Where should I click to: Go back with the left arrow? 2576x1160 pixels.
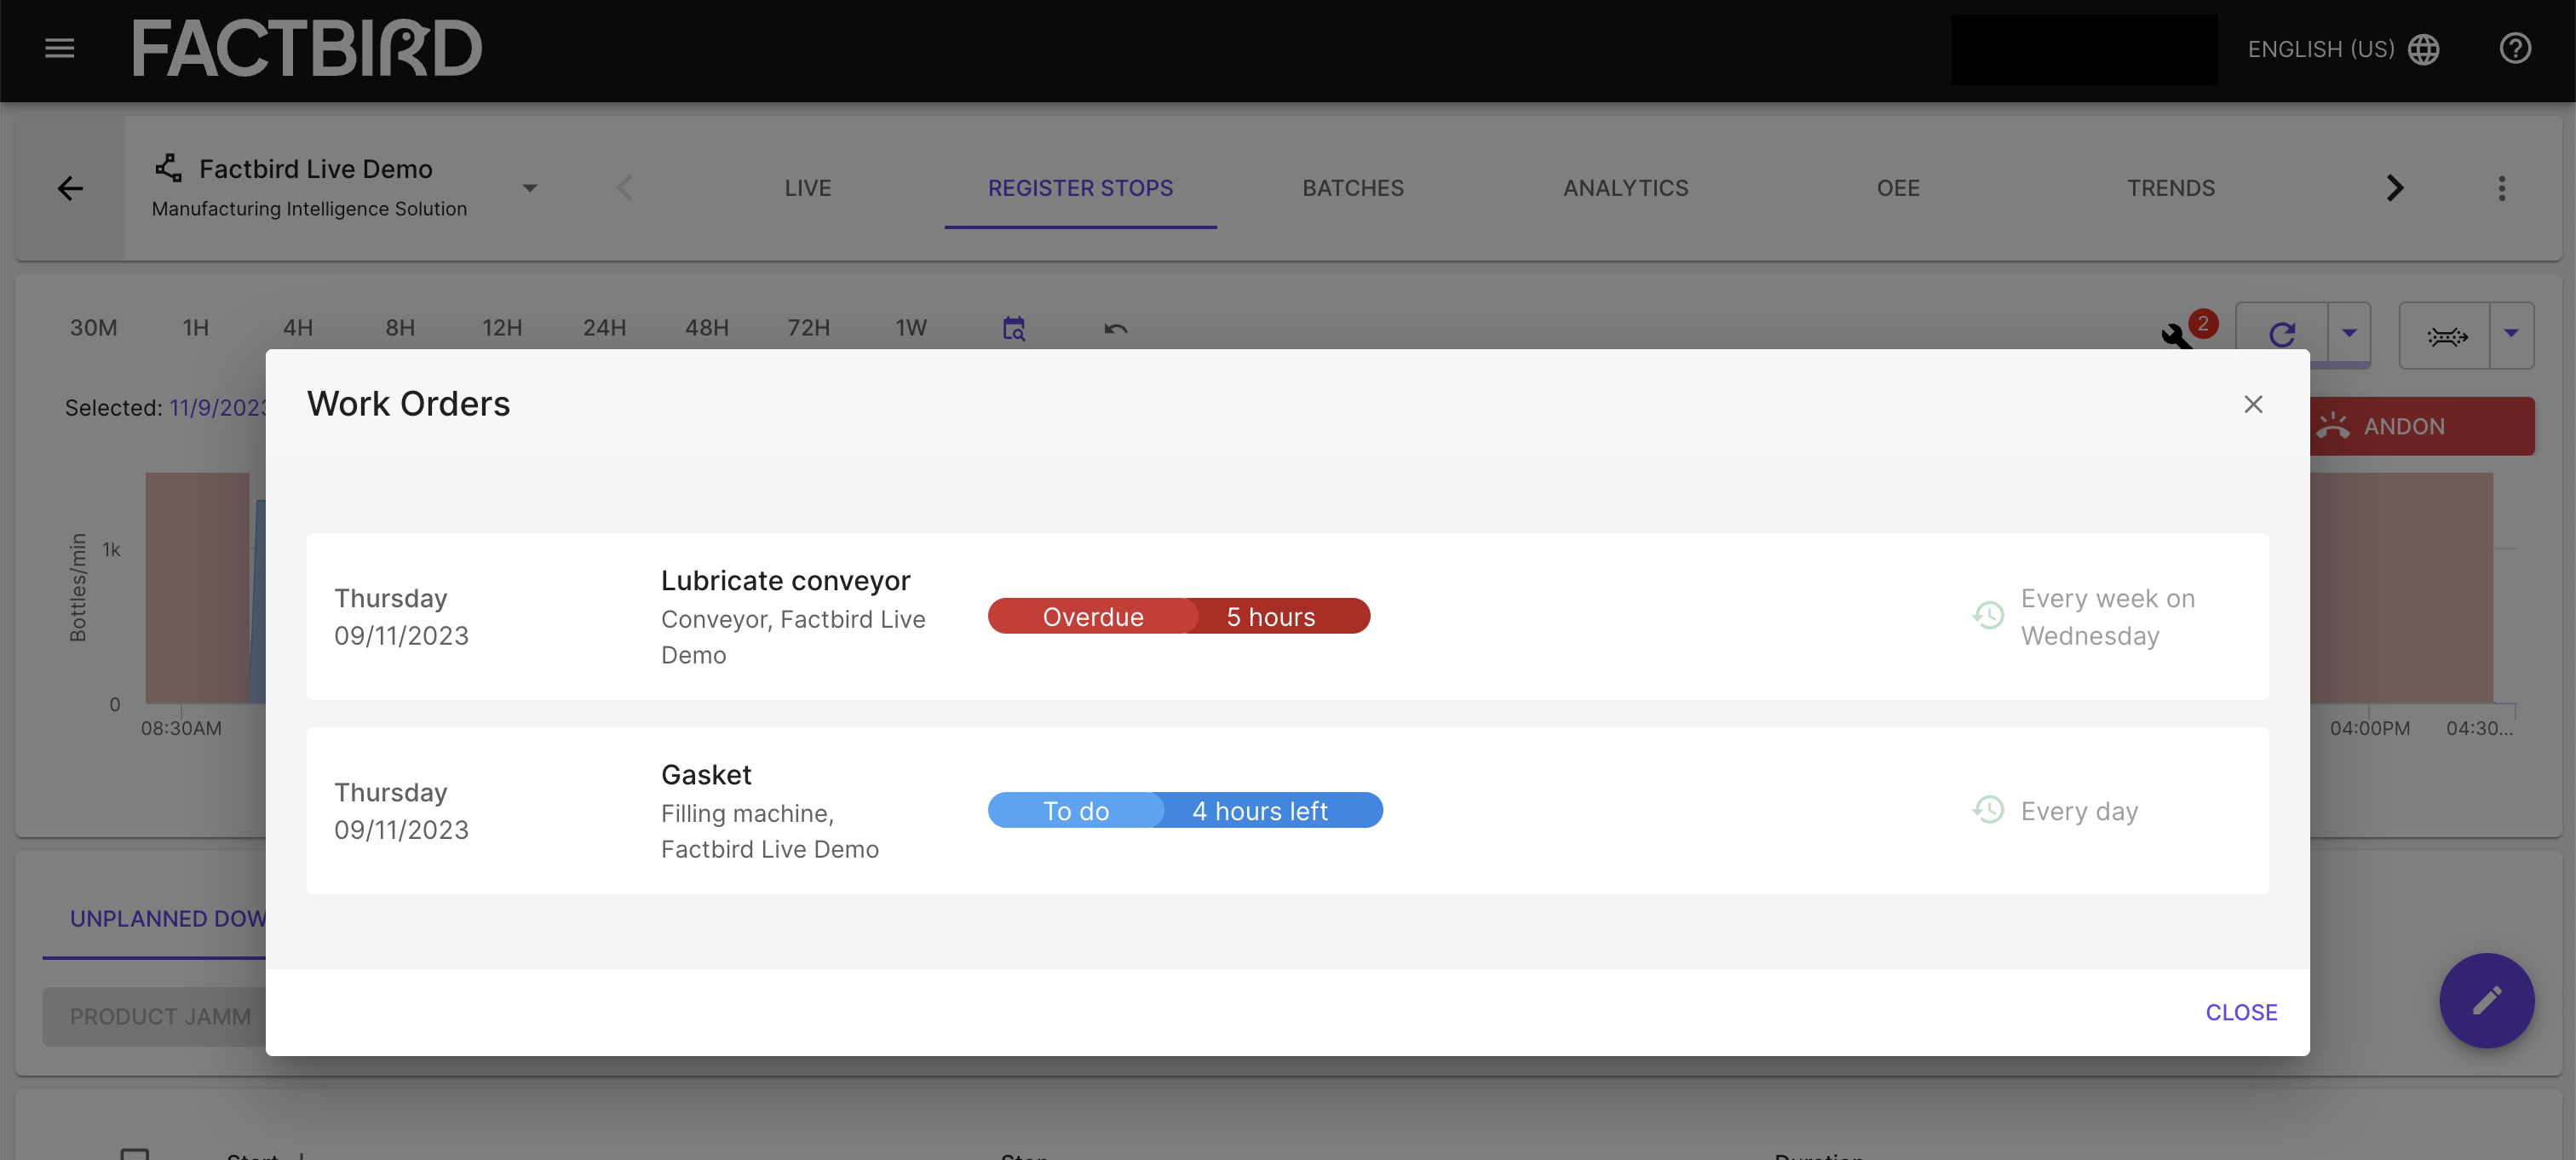pos(70,188)
